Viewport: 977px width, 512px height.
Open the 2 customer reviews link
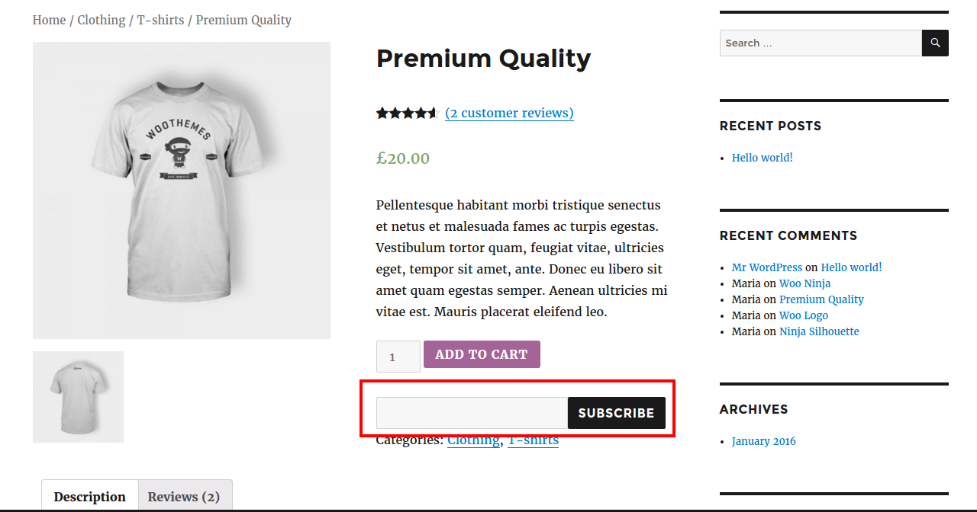pyautogui.click(x=509, y=113)
